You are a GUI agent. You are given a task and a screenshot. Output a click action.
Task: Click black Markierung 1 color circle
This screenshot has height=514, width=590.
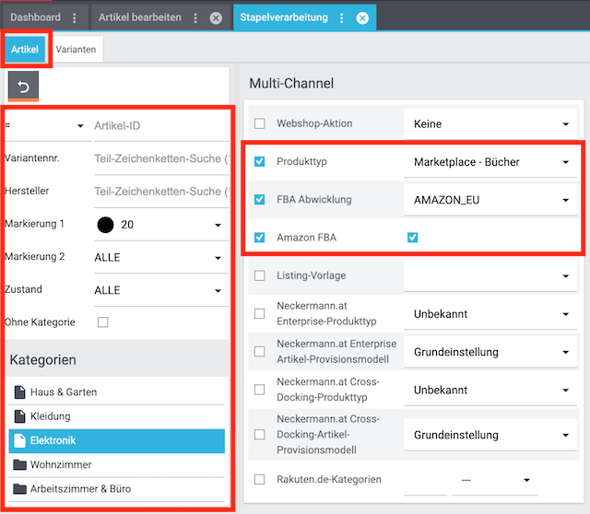click(x=105, y=225)
